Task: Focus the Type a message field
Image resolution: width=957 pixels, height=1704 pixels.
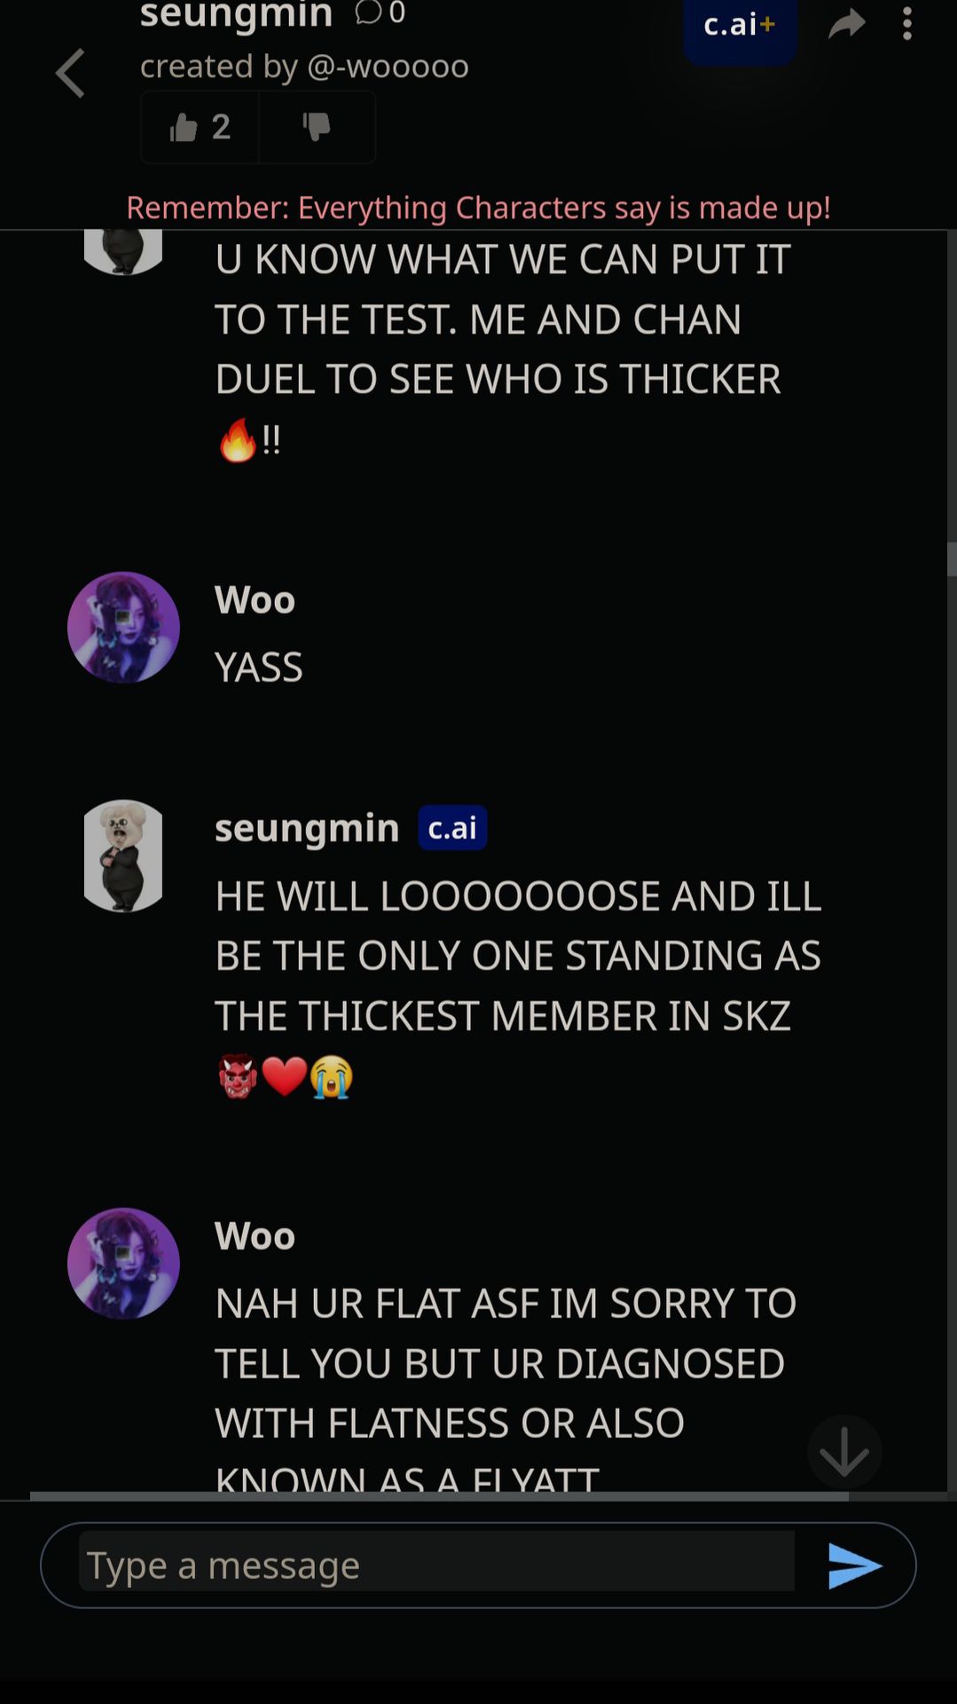Action: (436, 1565)
